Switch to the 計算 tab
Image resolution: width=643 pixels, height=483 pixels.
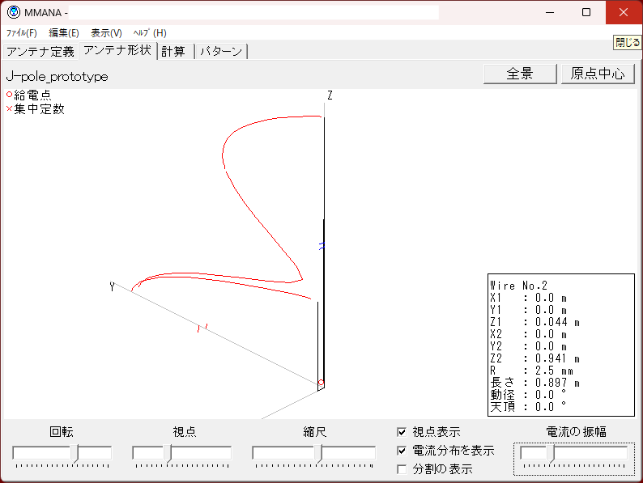(x=173, y=51)
